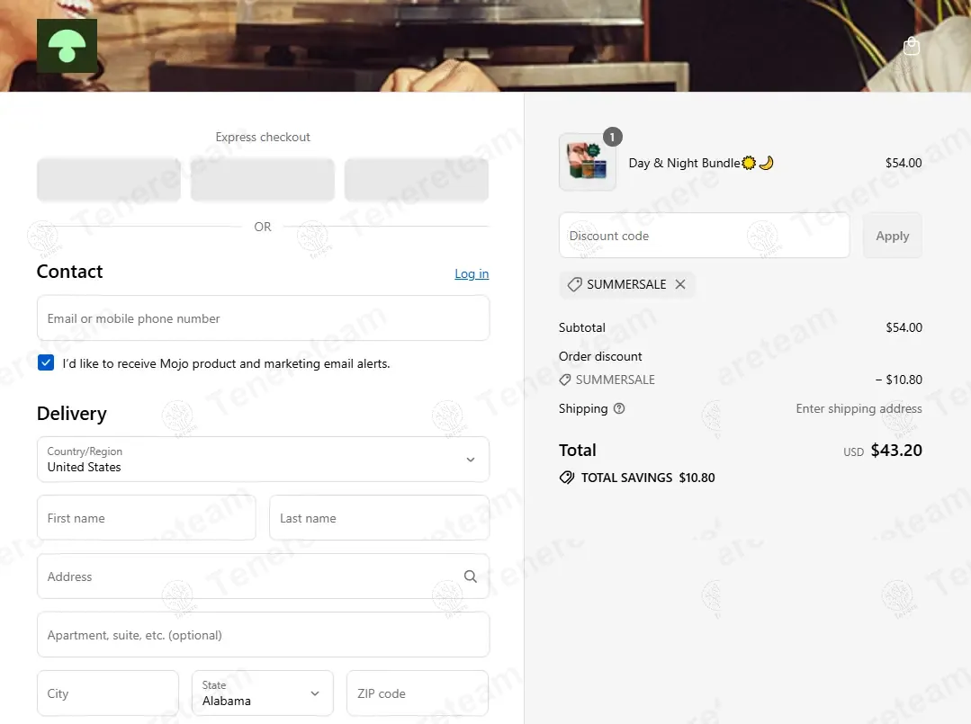Select the First name input field
This screenshot has width=971, height=724.
click(146, 518)
